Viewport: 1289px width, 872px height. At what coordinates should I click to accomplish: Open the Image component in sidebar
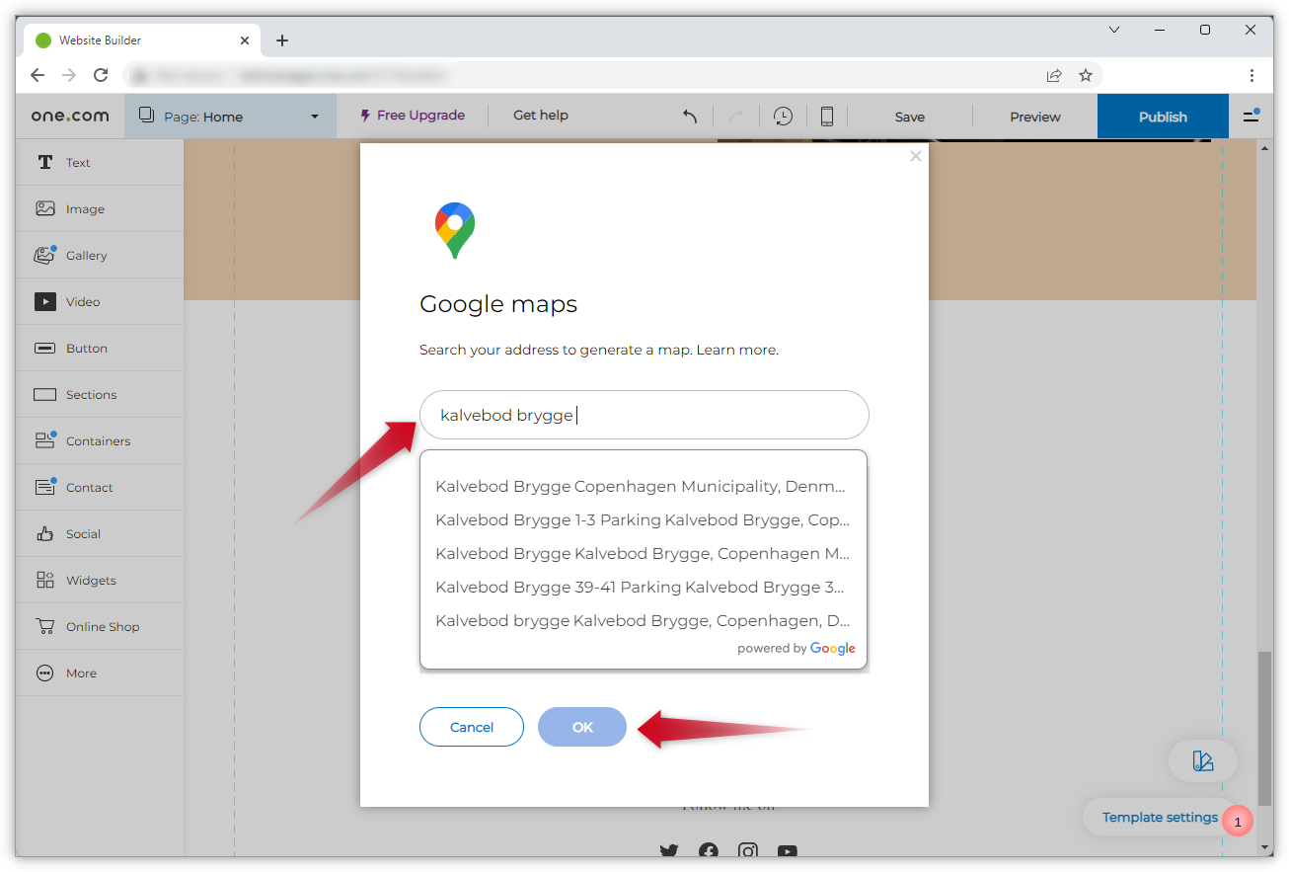click(x=100, y=209)
